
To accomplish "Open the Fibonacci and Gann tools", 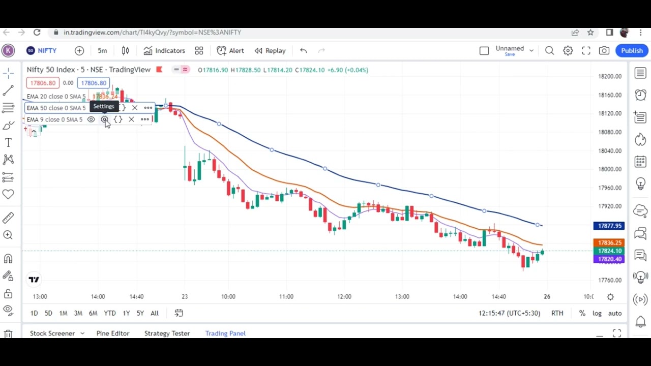I will (8, 108).
